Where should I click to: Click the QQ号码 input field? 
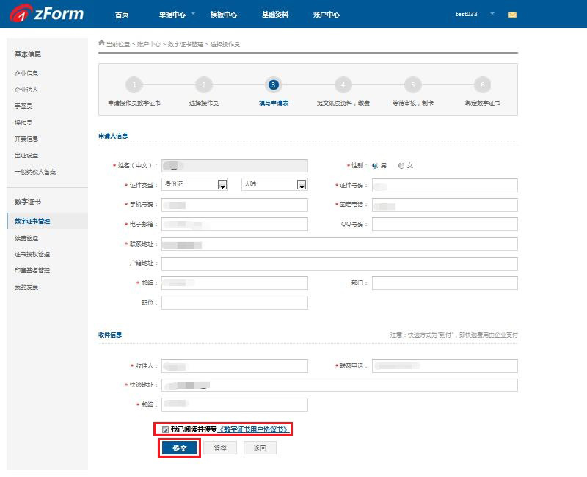coord(445,225)
